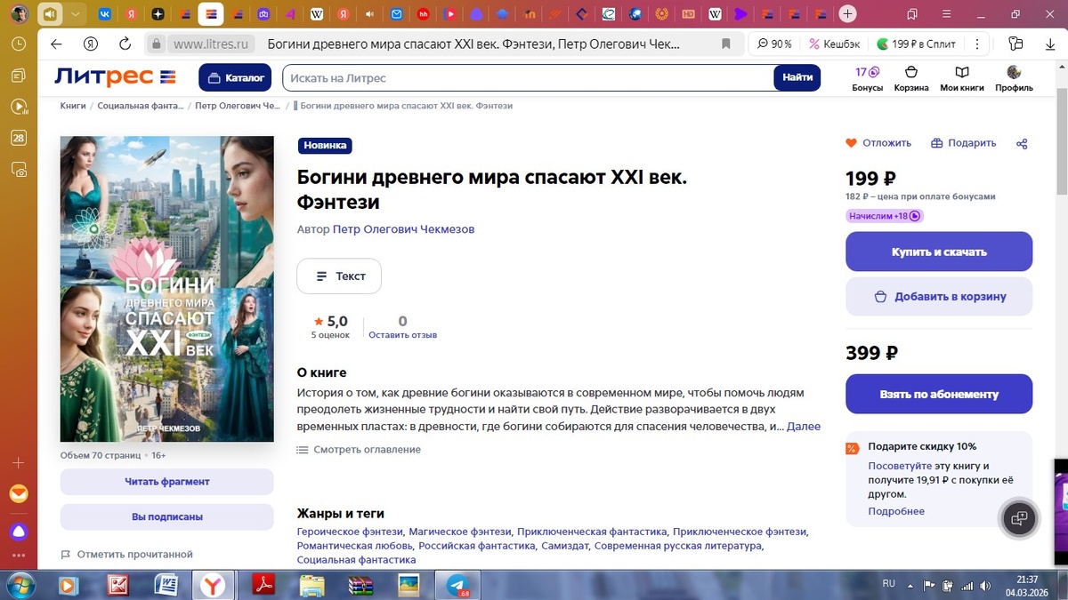Click 'Купить и скачать' button
Screen dimensions: 1068x600
939,252
